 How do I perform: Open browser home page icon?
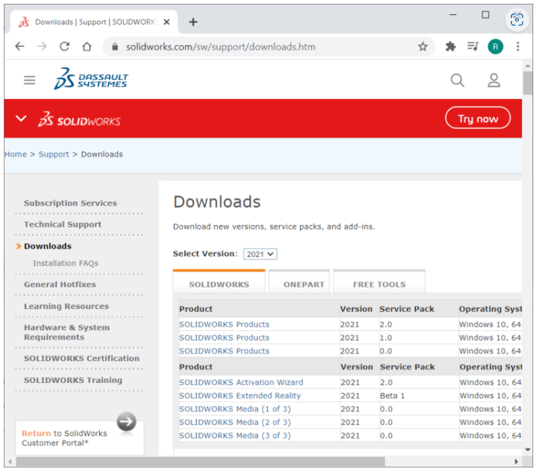pyautogui.click(x=87, y=46)
